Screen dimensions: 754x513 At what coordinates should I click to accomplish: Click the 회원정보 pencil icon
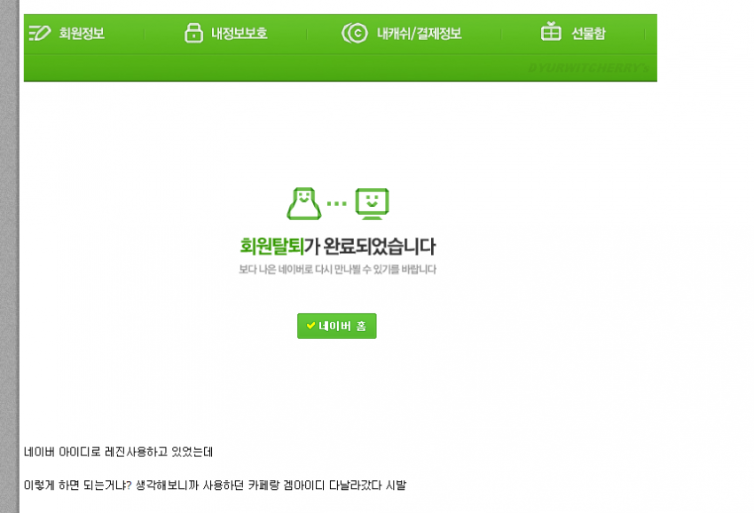[x=39, y=33]
